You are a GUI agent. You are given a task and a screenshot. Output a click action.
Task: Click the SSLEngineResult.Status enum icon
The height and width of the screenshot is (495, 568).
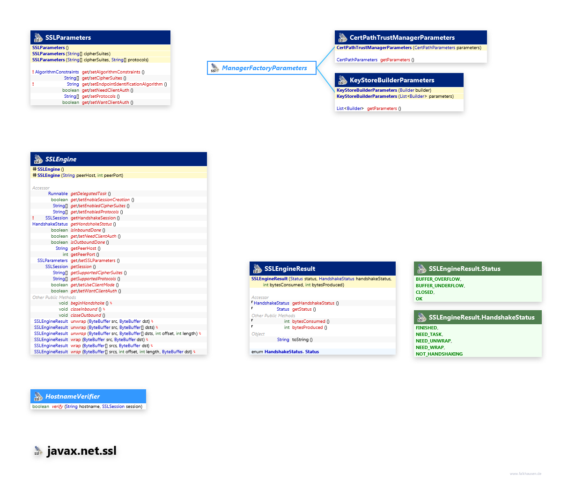coord(421,269)
